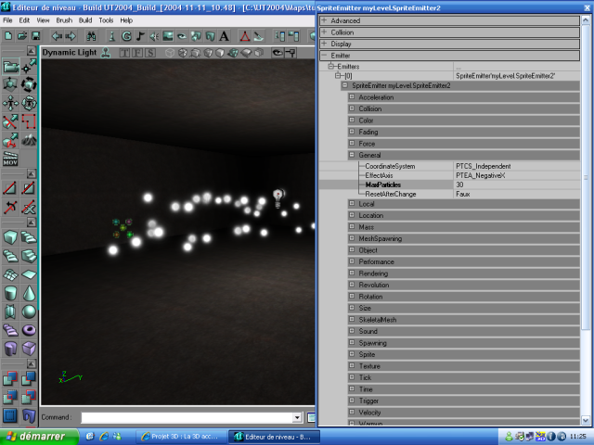Select the Terrain editing mountain tool
Screen dimensions: 594x445
coord(29,140)
